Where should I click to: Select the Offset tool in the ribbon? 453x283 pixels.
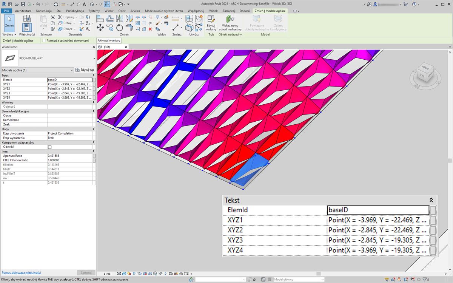110,18
